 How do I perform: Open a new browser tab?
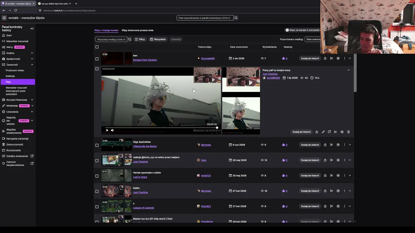[x=76, y=4]
